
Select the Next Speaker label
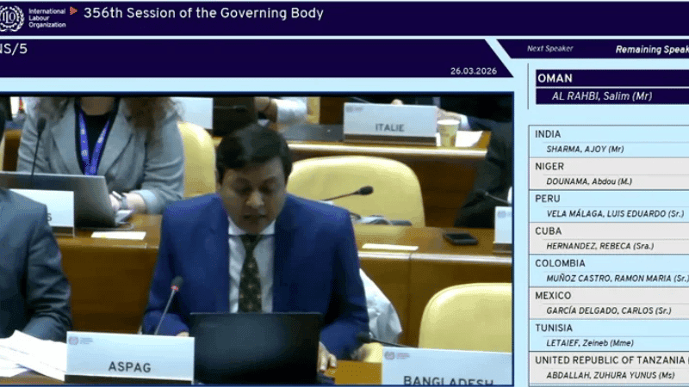click(x=549, y=49)
